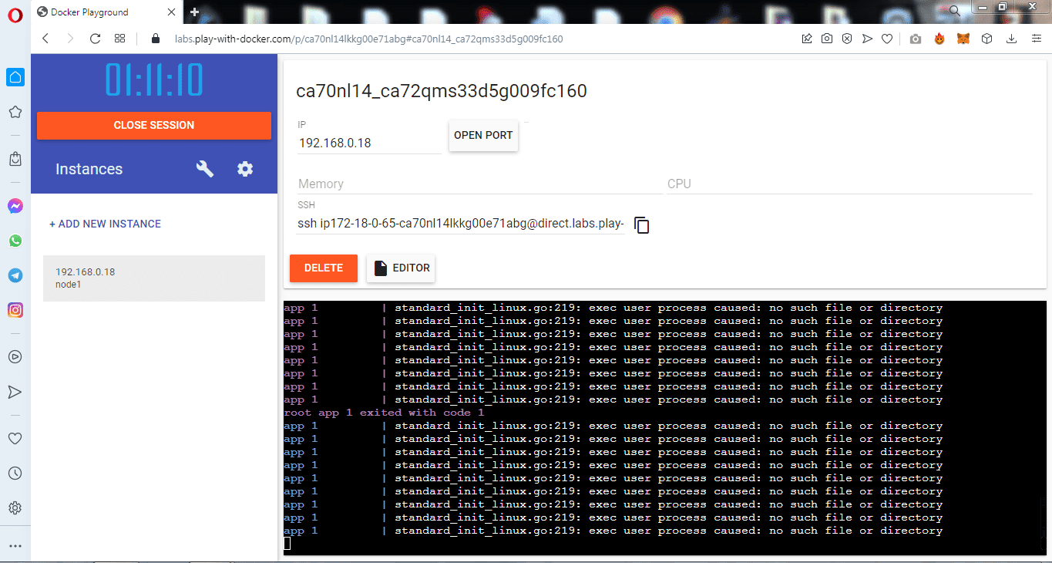Click the forward navigation arrow

(70, 39)
